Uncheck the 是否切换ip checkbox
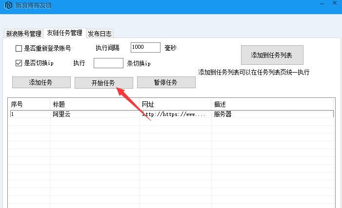Screen dimensions: 342x208 [19, 63]
